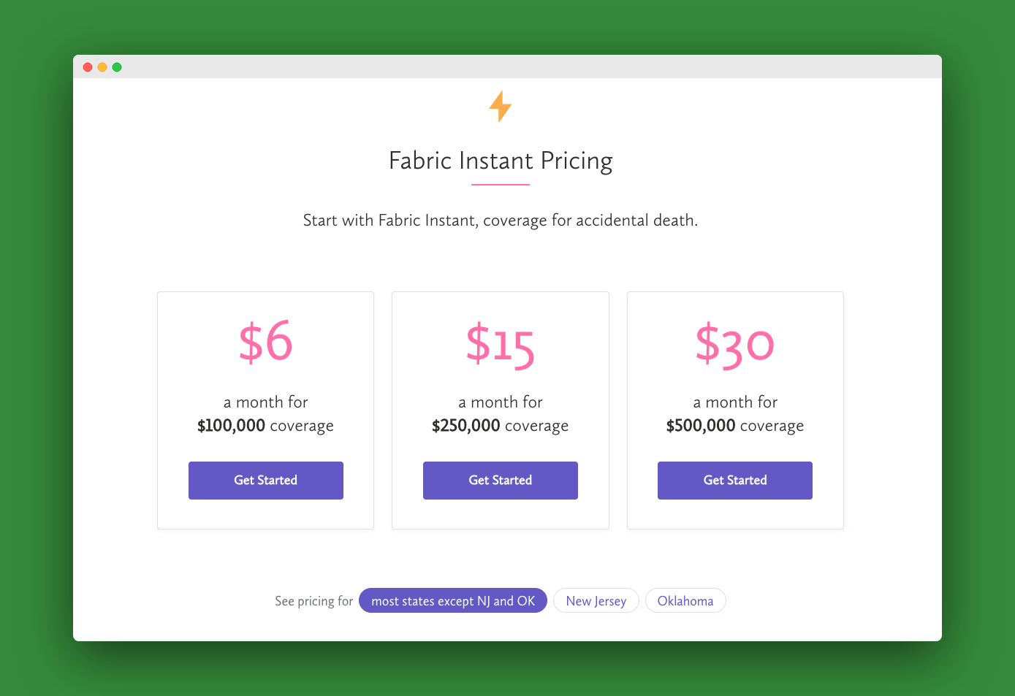Click the See pricing for label
Image resolution: width=1015 pixels, height=696 pixels.
[313, 600]
